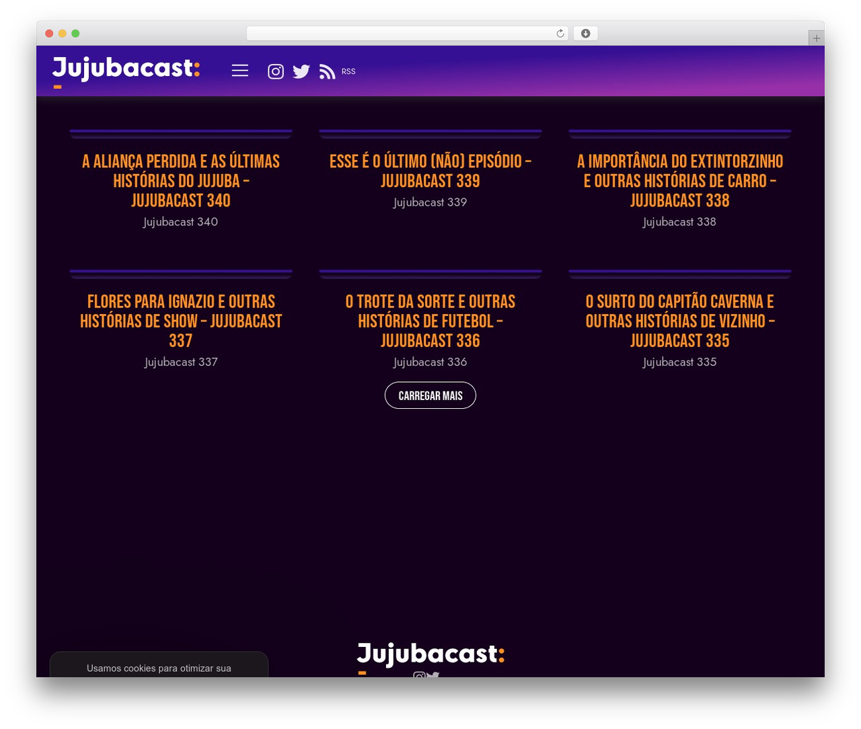Viewport: 861px width, 729px height.
Task: Click the 'Jujubacast 339' subtitle text
Action: point(430,202)
